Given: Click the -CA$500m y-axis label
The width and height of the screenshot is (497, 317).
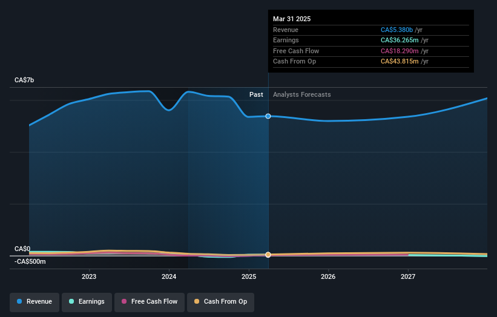Looking at the screenshot, I should pos(30,261).
